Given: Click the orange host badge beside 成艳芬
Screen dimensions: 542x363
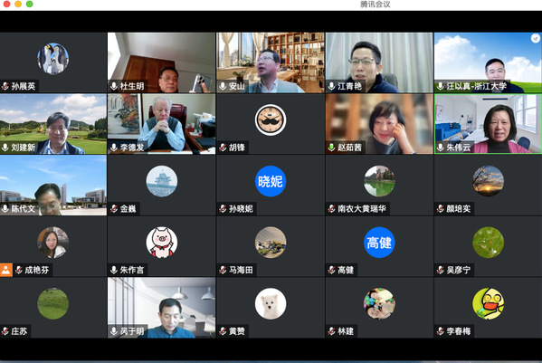Looking at the screenshot, I should coord(6,270).
